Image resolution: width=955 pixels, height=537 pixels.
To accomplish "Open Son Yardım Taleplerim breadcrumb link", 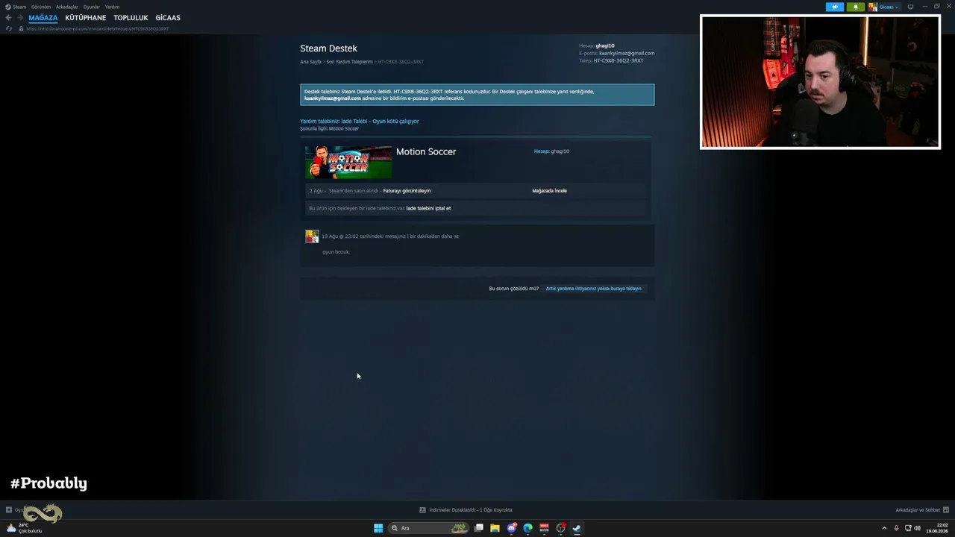I will pyautogui.click(x=349, y=62).
